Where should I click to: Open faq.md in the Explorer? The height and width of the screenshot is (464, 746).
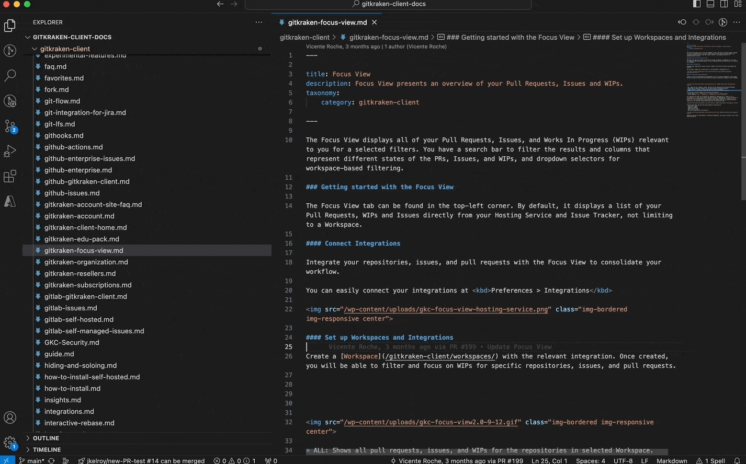point(55,66)
